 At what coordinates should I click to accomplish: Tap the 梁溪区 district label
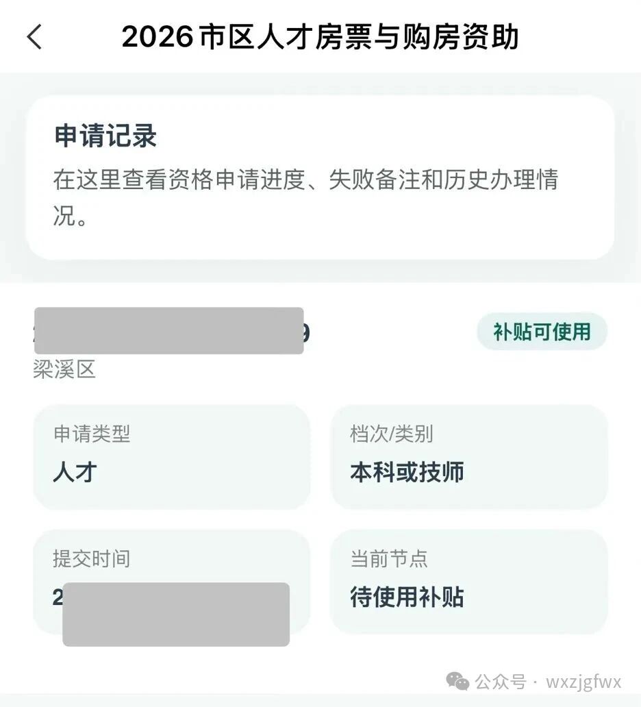64,370
